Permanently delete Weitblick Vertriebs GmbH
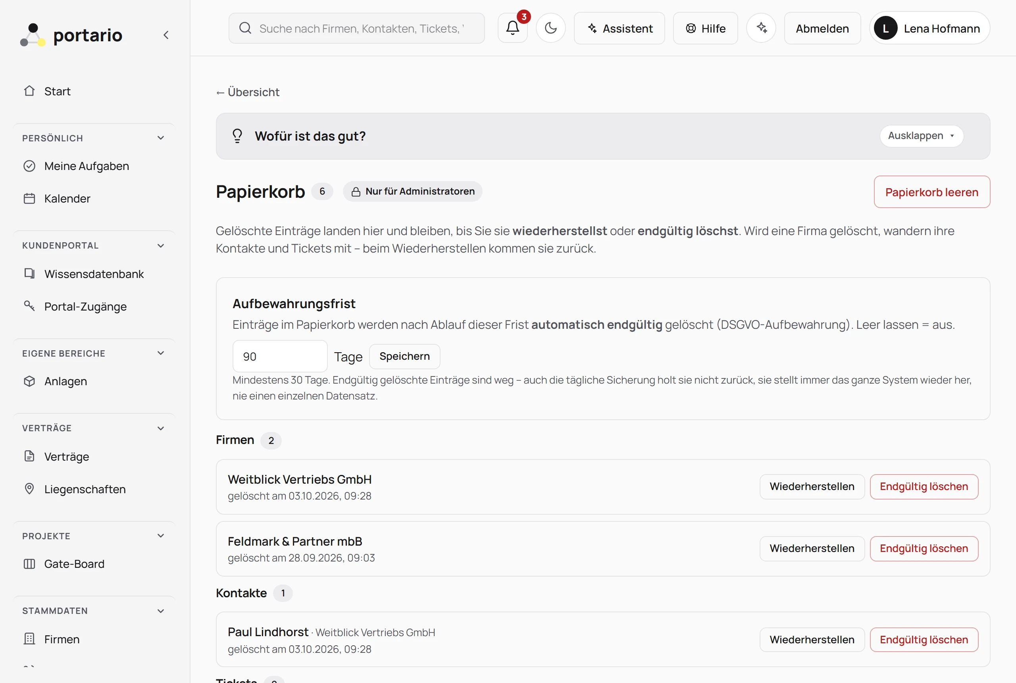Image resolution: width=1016 pixels, height=683 pixels. pos(924,486)
